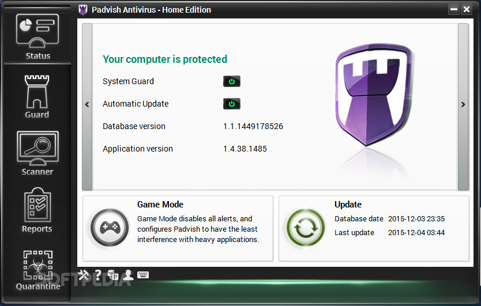
Task: Select database version 1.1.1449178526
Action: pyautogui.click(x=253, y=126)
